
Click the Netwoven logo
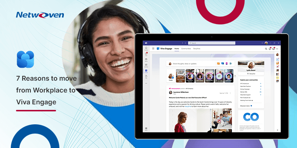click(x=40, y=15)
